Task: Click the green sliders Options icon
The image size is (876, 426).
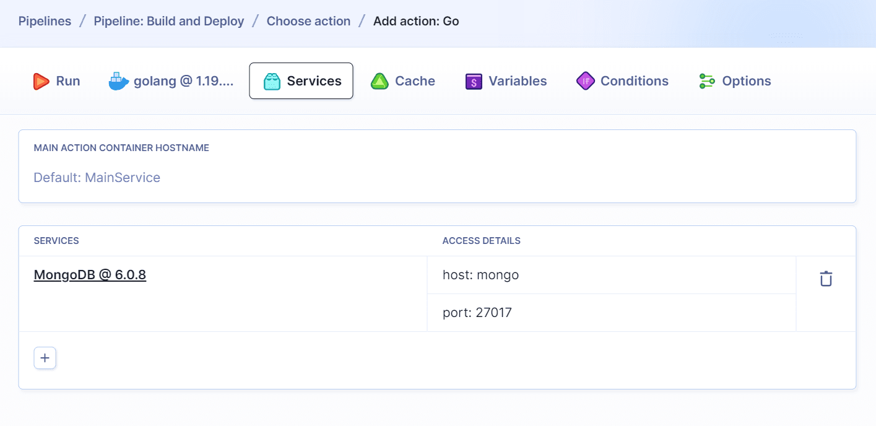Action: (706, 81)
